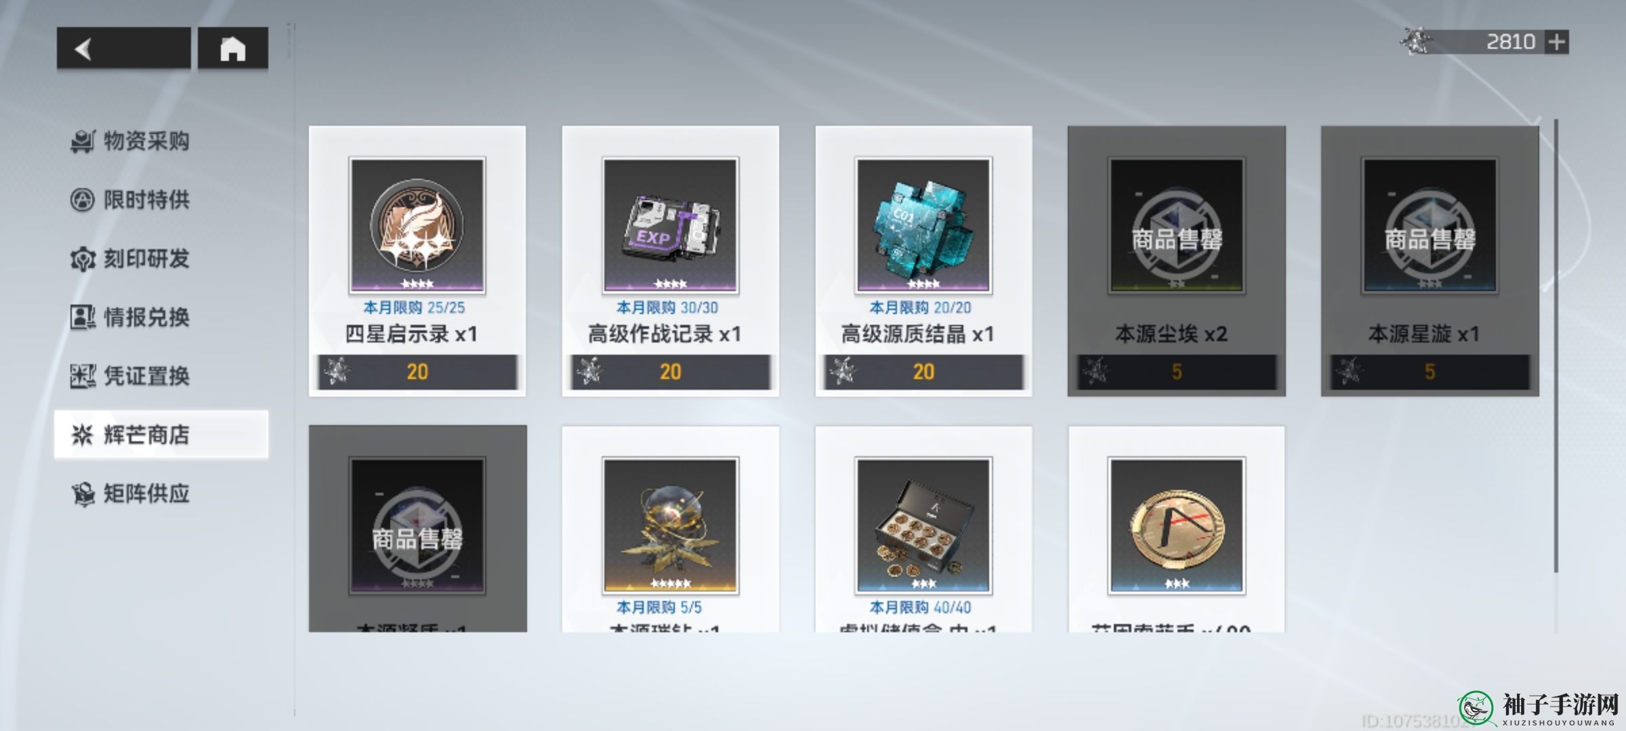
Task: Go back with the arrow button
Action: click(x=123, y=48)
